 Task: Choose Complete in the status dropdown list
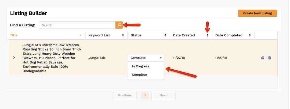click(x=139, y=75)
